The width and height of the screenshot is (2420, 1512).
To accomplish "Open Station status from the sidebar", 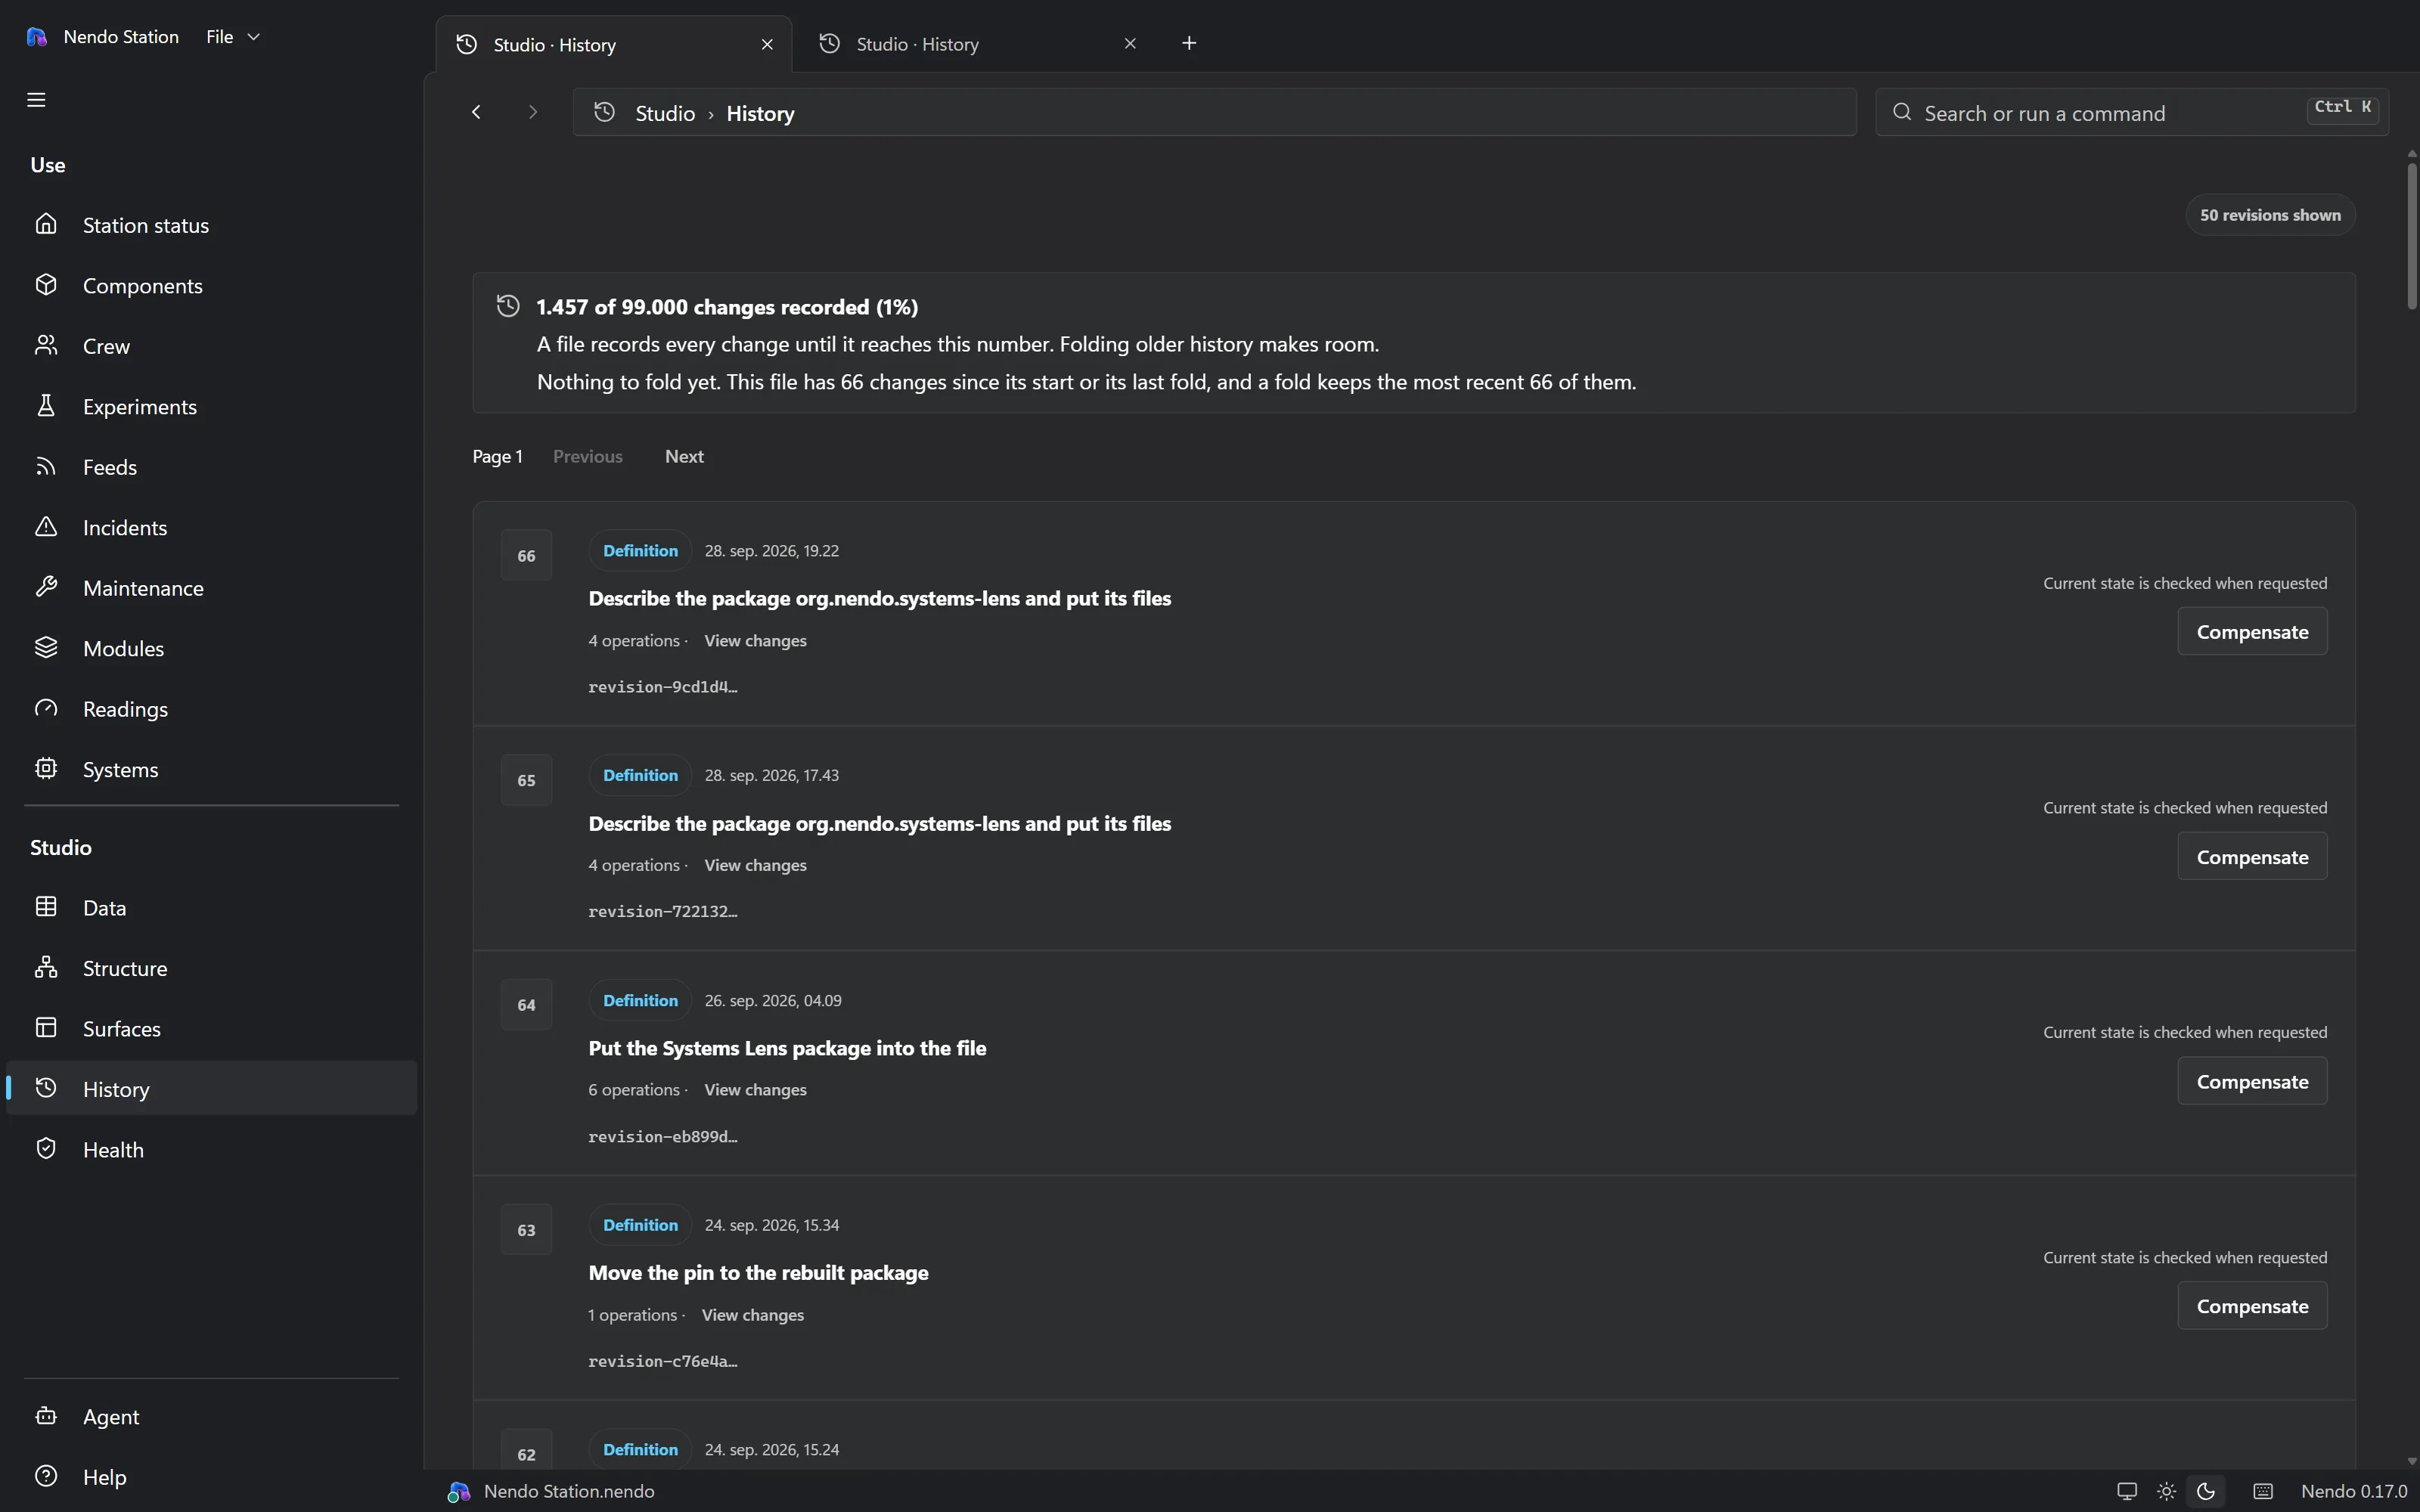I will click(211, 225).
